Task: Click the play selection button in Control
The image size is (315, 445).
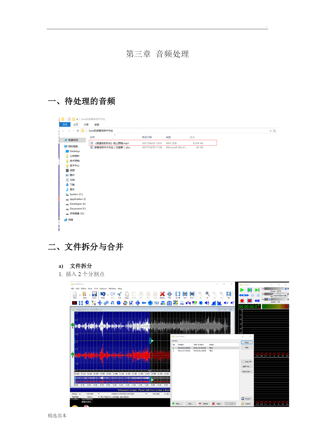Action: click(250, 290)
